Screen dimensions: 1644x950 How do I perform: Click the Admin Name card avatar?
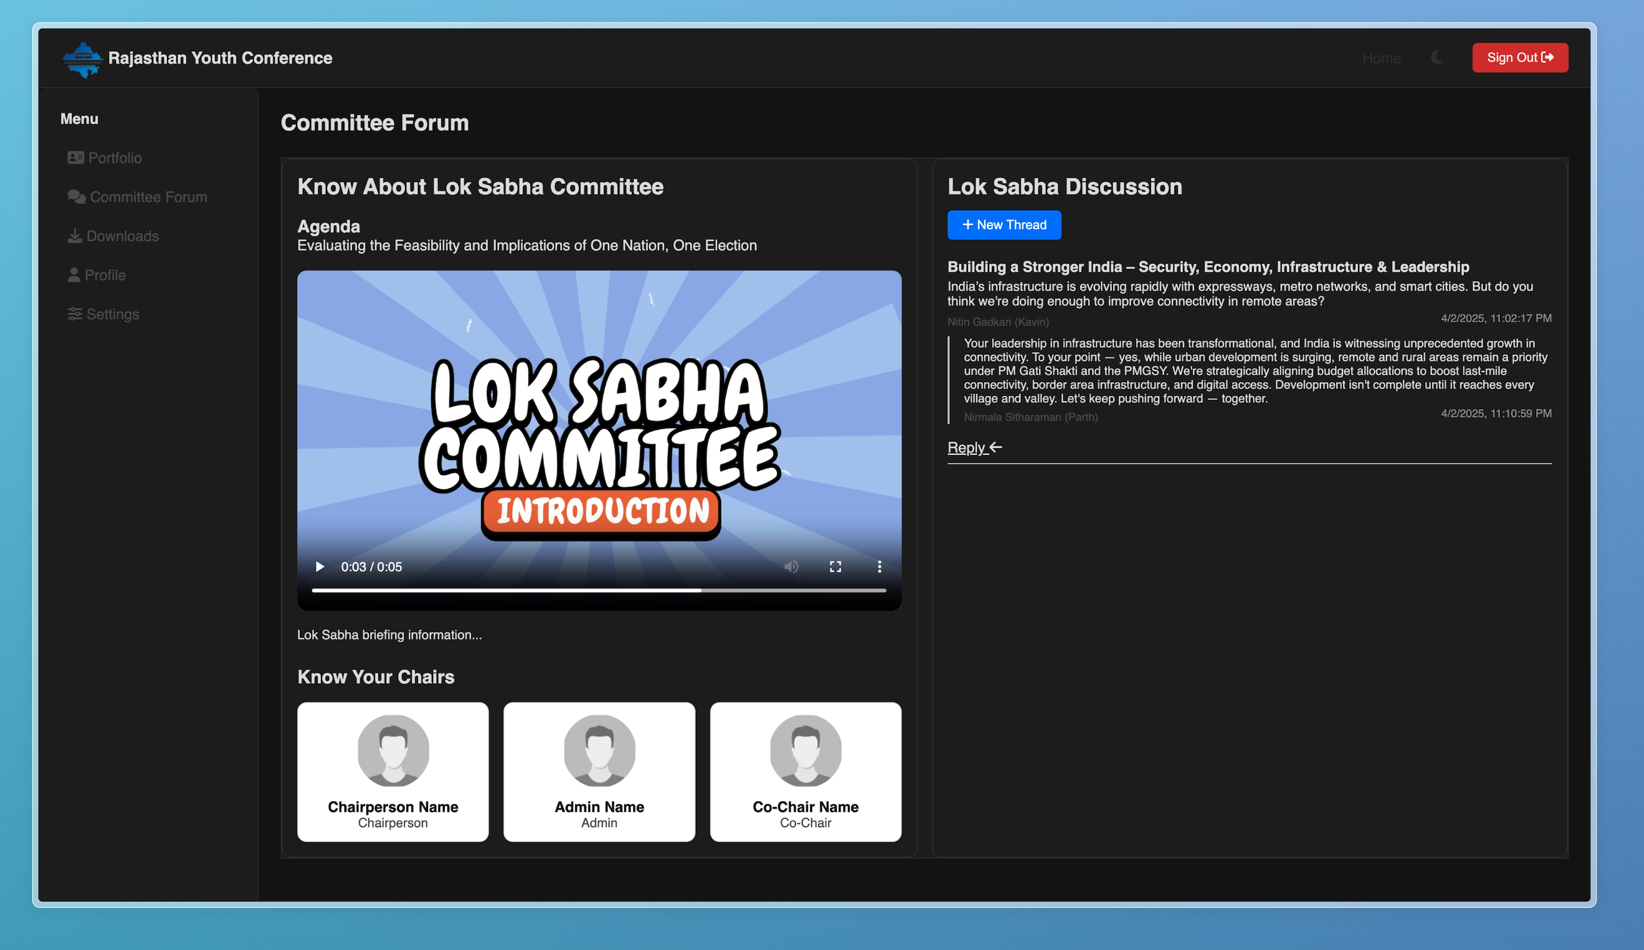pyautogui.click(x=600, y=751)
